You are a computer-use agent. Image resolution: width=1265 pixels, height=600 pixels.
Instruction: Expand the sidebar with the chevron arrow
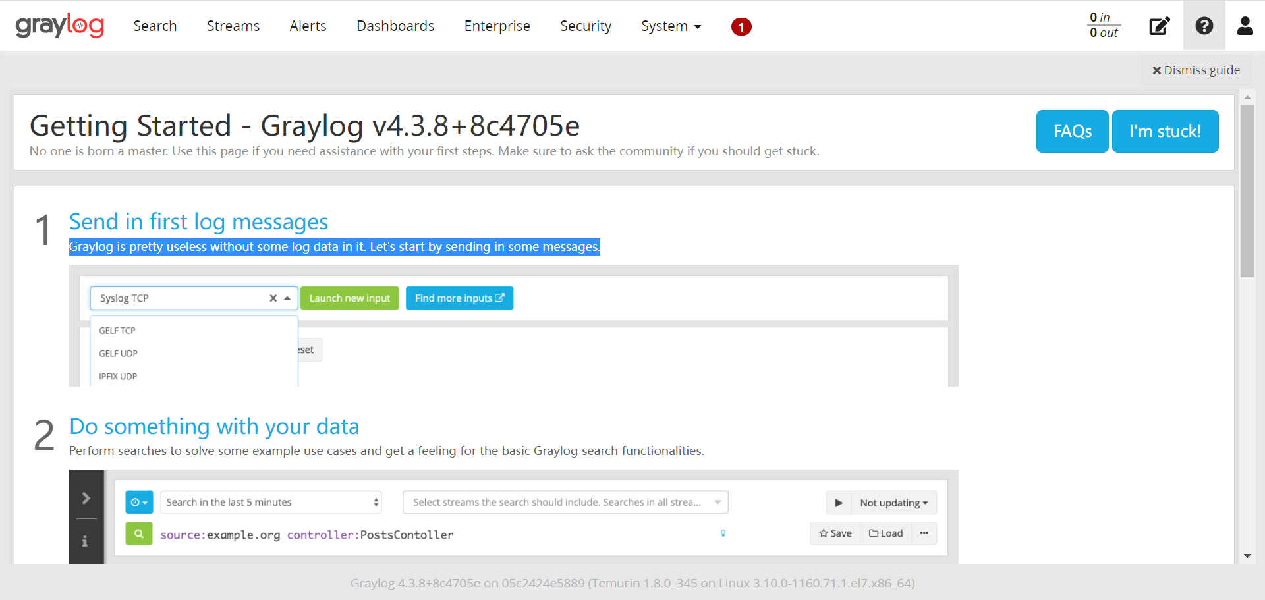tap(86, 498)
